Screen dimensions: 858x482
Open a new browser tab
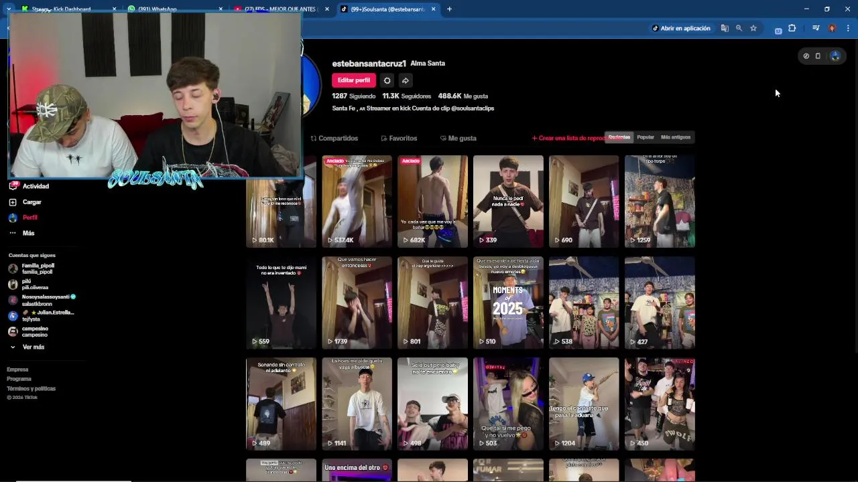[x=449, y=9]
